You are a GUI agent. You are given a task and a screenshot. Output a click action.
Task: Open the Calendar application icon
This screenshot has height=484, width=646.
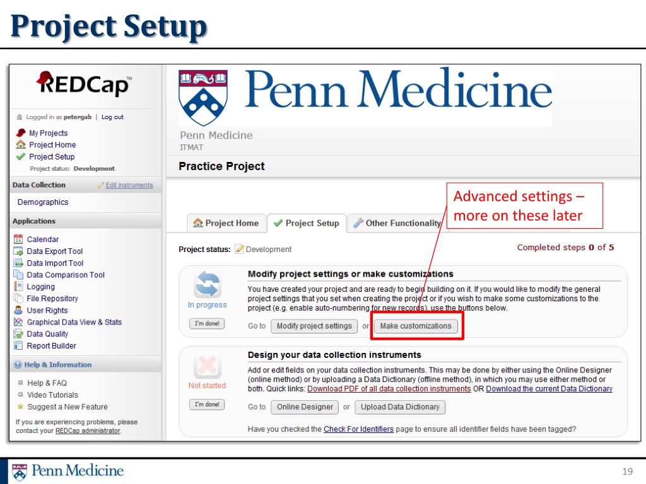tap(18, 239)
